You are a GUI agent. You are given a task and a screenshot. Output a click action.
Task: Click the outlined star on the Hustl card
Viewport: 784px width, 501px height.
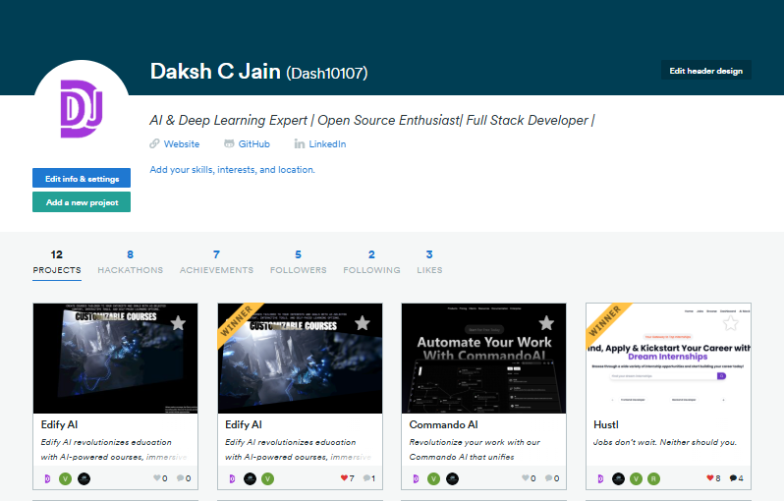pos(731,323)
